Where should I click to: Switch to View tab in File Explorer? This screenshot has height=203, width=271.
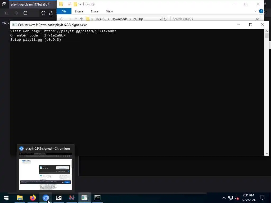[x=109, y=11]
